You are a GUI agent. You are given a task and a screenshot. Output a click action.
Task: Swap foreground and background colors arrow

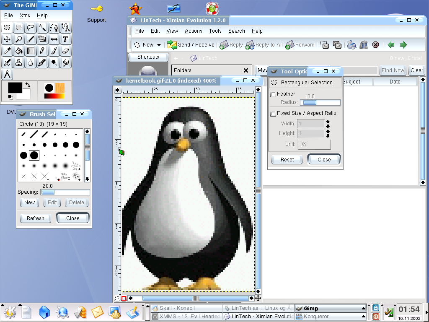(x=28, y=85)
